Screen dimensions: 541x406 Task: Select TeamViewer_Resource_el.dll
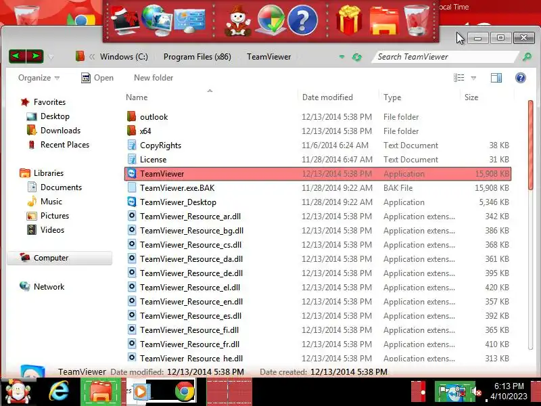coord(317,287)
